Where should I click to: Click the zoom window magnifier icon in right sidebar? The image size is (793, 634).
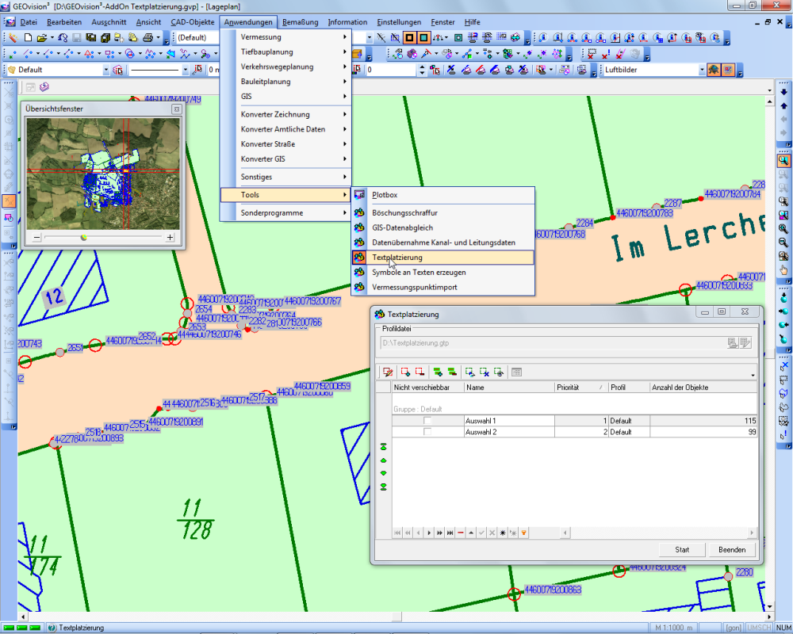783,161
